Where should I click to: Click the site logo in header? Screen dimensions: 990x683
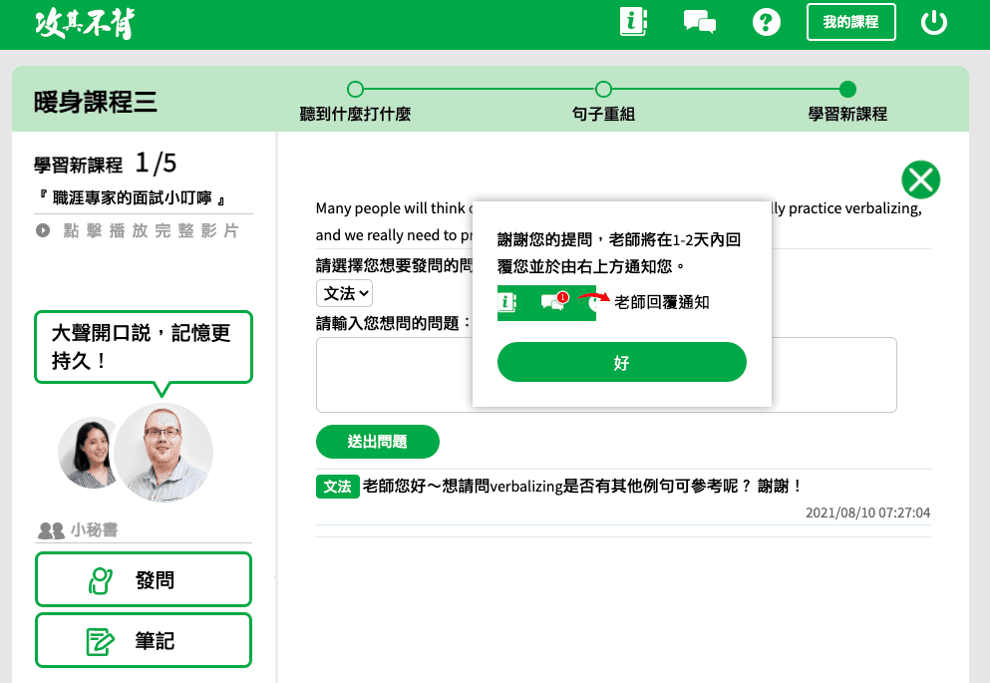(84, 24)
